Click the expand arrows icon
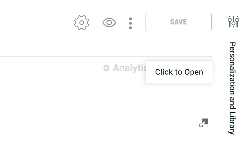The height and width of the screenshot is (162, 244). [x=204, y=123]
